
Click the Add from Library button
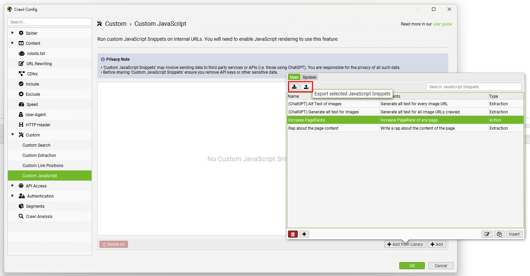405,244
